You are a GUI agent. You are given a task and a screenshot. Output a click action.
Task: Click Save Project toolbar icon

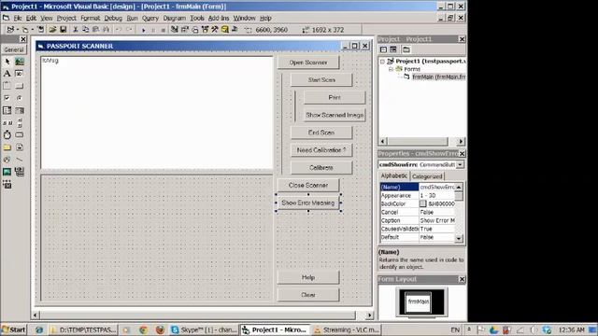click(64, 29)
